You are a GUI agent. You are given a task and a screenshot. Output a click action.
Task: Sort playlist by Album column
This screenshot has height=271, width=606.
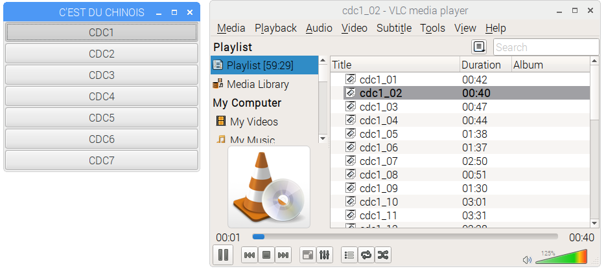coord(551,65)
